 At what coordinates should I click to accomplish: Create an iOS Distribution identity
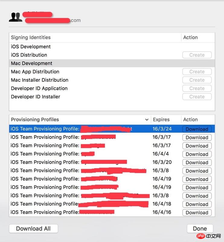coord(197,55)
